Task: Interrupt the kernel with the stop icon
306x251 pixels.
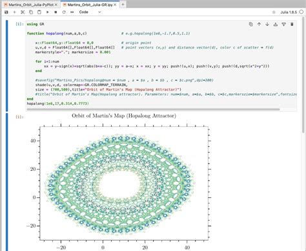Action: 56,12
